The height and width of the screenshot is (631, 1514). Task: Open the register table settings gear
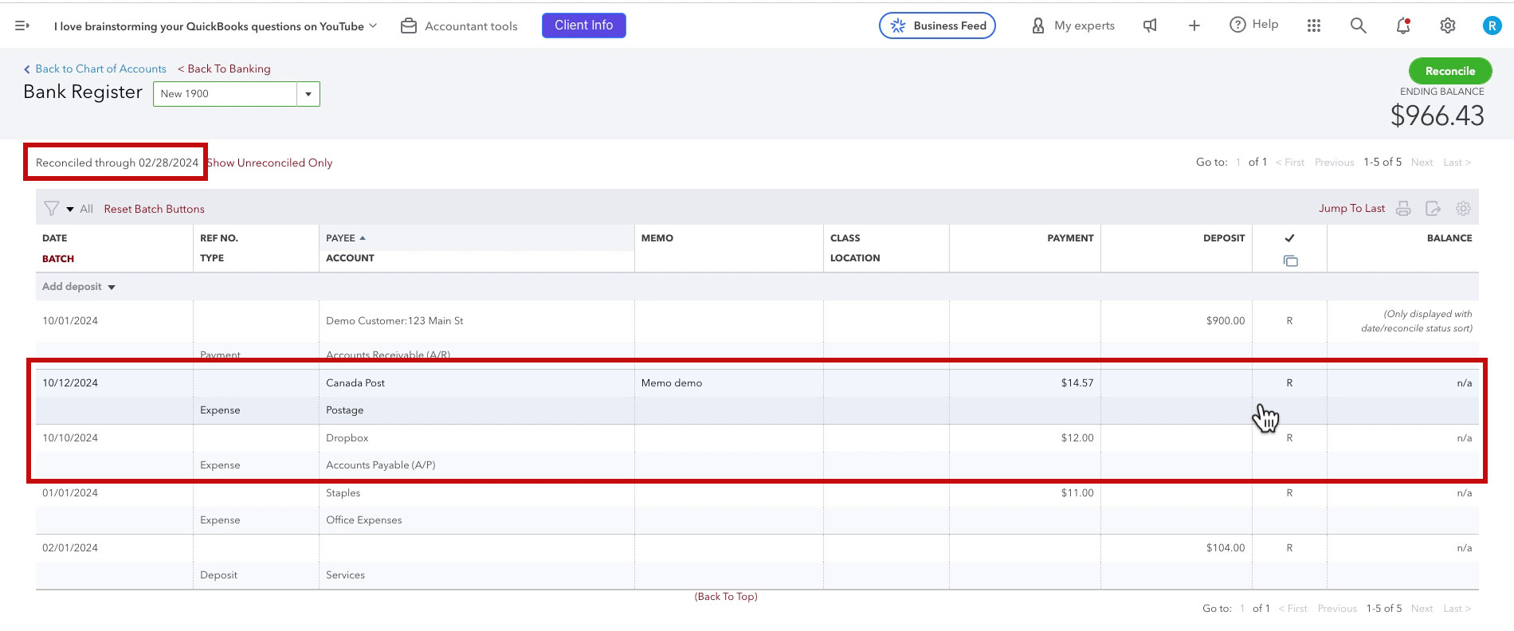[1463, 209]
